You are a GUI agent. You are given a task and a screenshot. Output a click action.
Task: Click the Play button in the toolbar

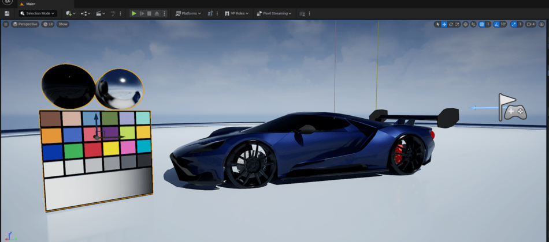[134, 13]
